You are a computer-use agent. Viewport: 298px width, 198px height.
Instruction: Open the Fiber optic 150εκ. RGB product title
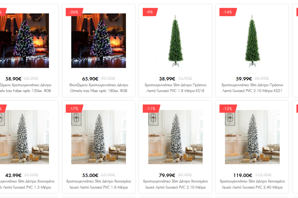[x=25, y=88]
